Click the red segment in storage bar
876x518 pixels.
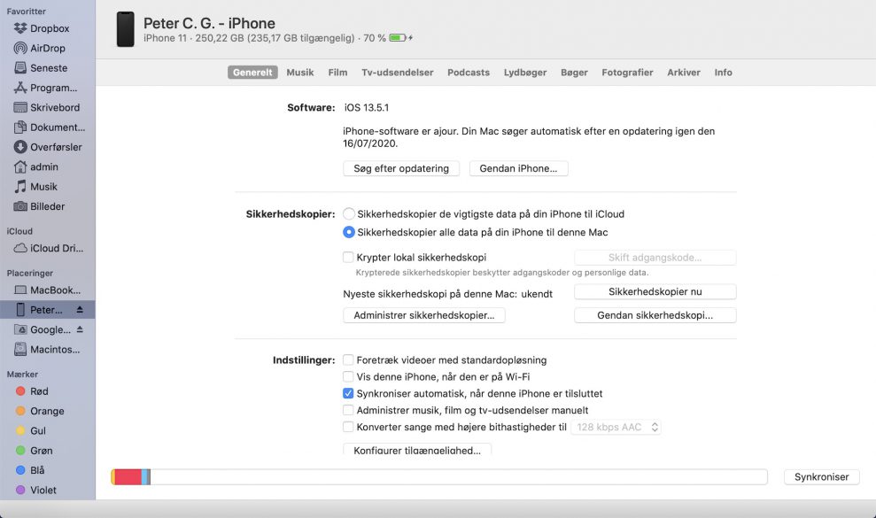[128, 477]
